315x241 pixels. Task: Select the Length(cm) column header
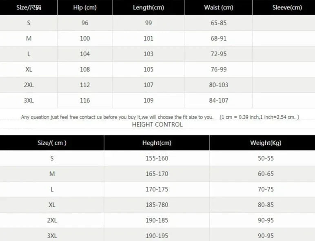[x=149, y=7]
